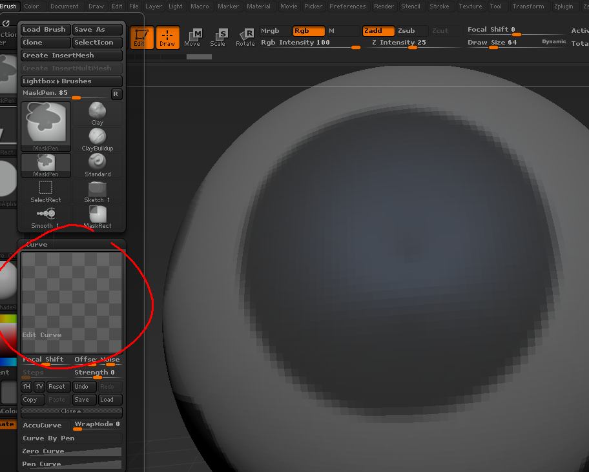Flip curve vertically with fV
This screenshot has width=589, height=472.
[x=39, y=386]
